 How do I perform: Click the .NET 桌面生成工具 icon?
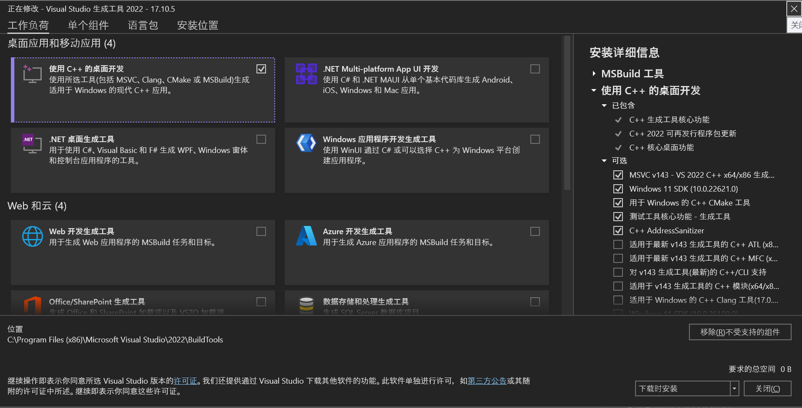tap(32, 144)
